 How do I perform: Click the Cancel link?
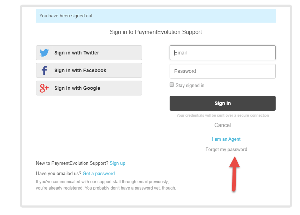coord(222,125)
